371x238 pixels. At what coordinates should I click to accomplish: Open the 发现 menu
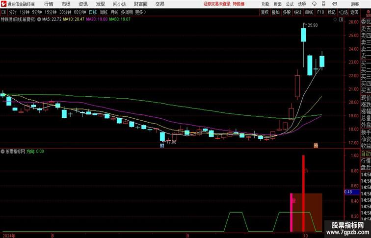(x=100, y=4)
